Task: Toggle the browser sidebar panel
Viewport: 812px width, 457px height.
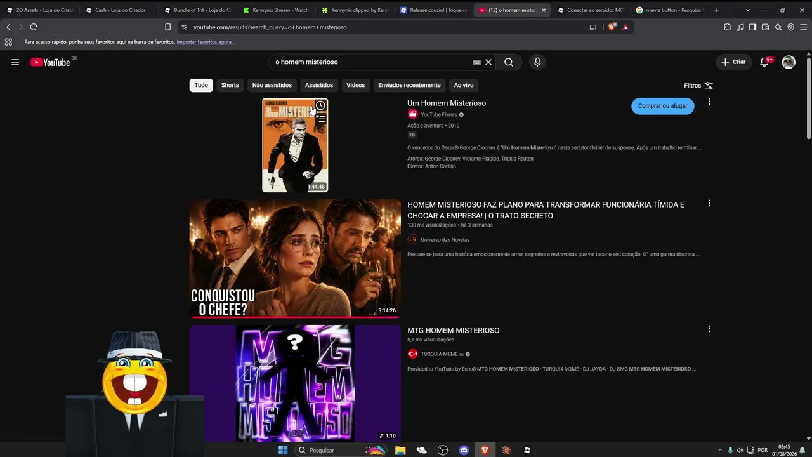Action: click(752, 27)
